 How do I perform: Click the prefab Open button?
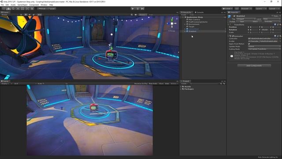click(x=242, y=22)
